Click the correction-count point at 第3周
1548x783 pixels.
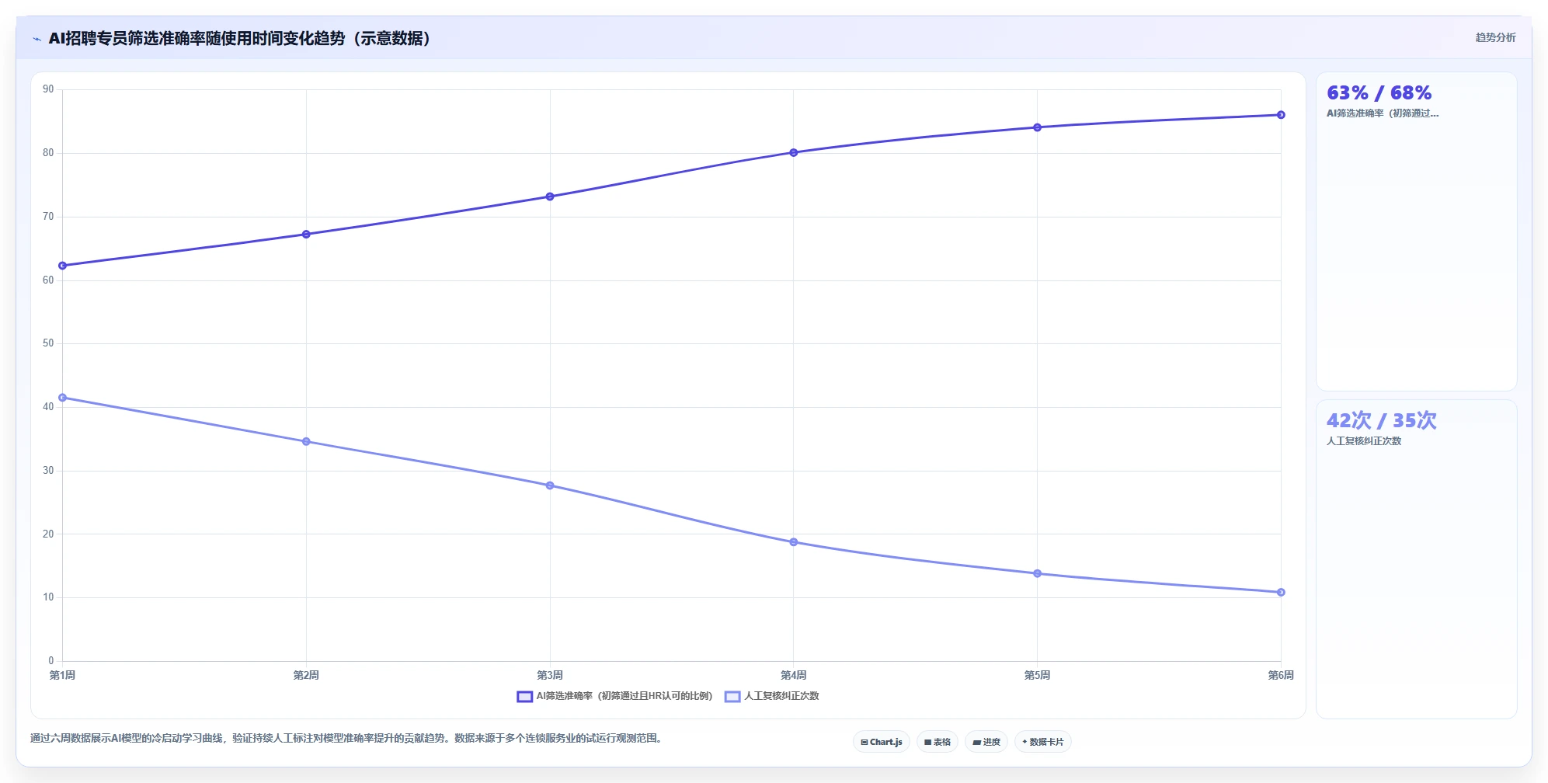(550, 485)
